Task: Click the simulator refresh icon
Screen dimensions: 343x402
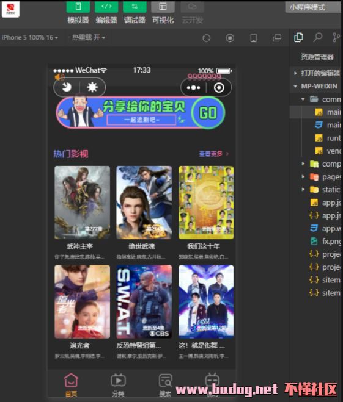Action: pos(206,38)
